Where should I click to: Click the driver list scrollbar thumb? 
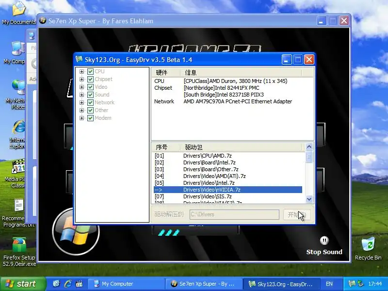[x=309, y=157]
